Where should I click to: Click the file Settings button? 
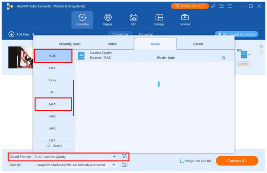click(243, 64)
